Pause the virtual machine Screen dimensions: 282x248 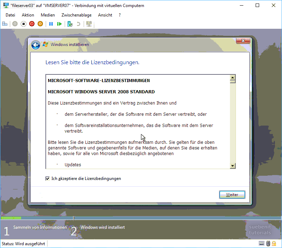tap(51, 24)
